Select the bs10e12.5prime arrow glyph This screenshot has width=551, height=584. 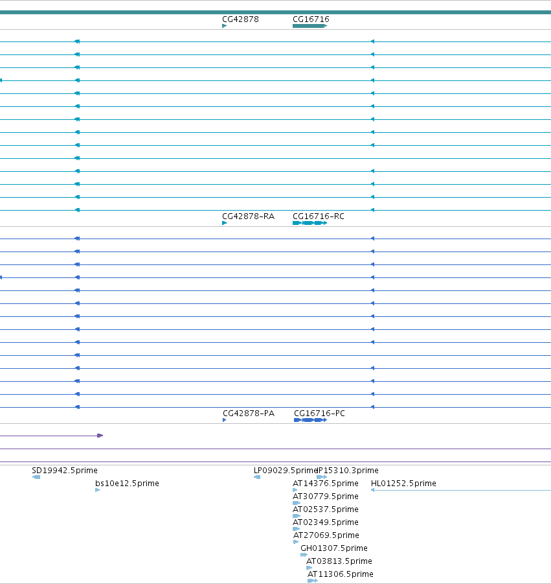point(98,490)
